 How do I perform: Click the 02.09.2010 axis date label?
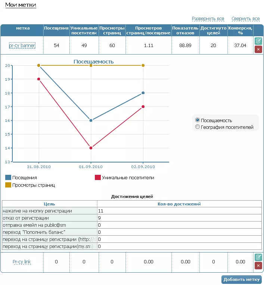pyautogui.click(x=143, y=167)
